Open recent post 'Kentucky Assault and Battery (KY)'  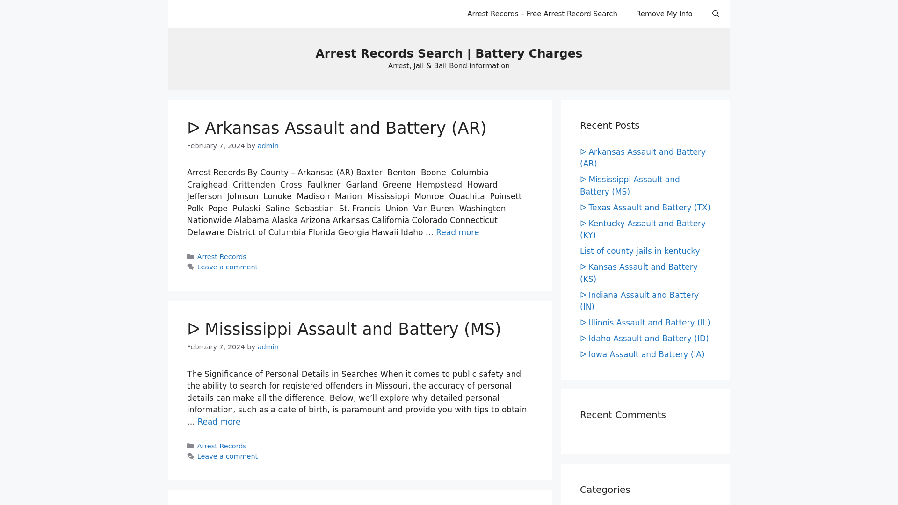click(643, 230)
